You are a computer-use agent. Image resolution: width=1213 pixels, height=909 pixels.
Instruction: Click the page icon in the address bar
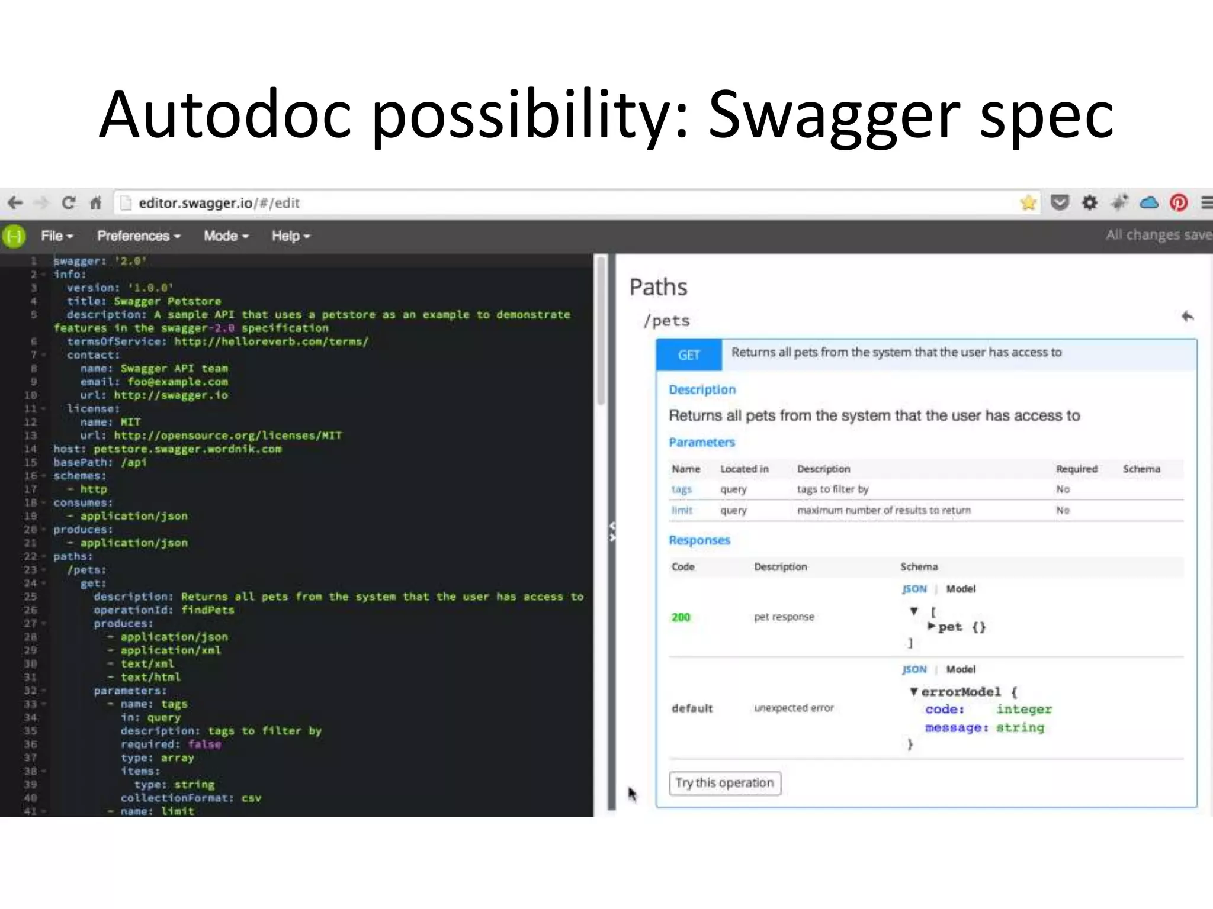(x=125, y=203)
